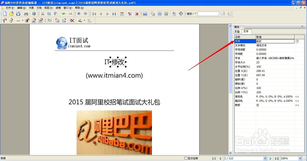307x161 pixels.
Task: Click status bar first page button
Action: pyautogui.click(x=214, y=159)
